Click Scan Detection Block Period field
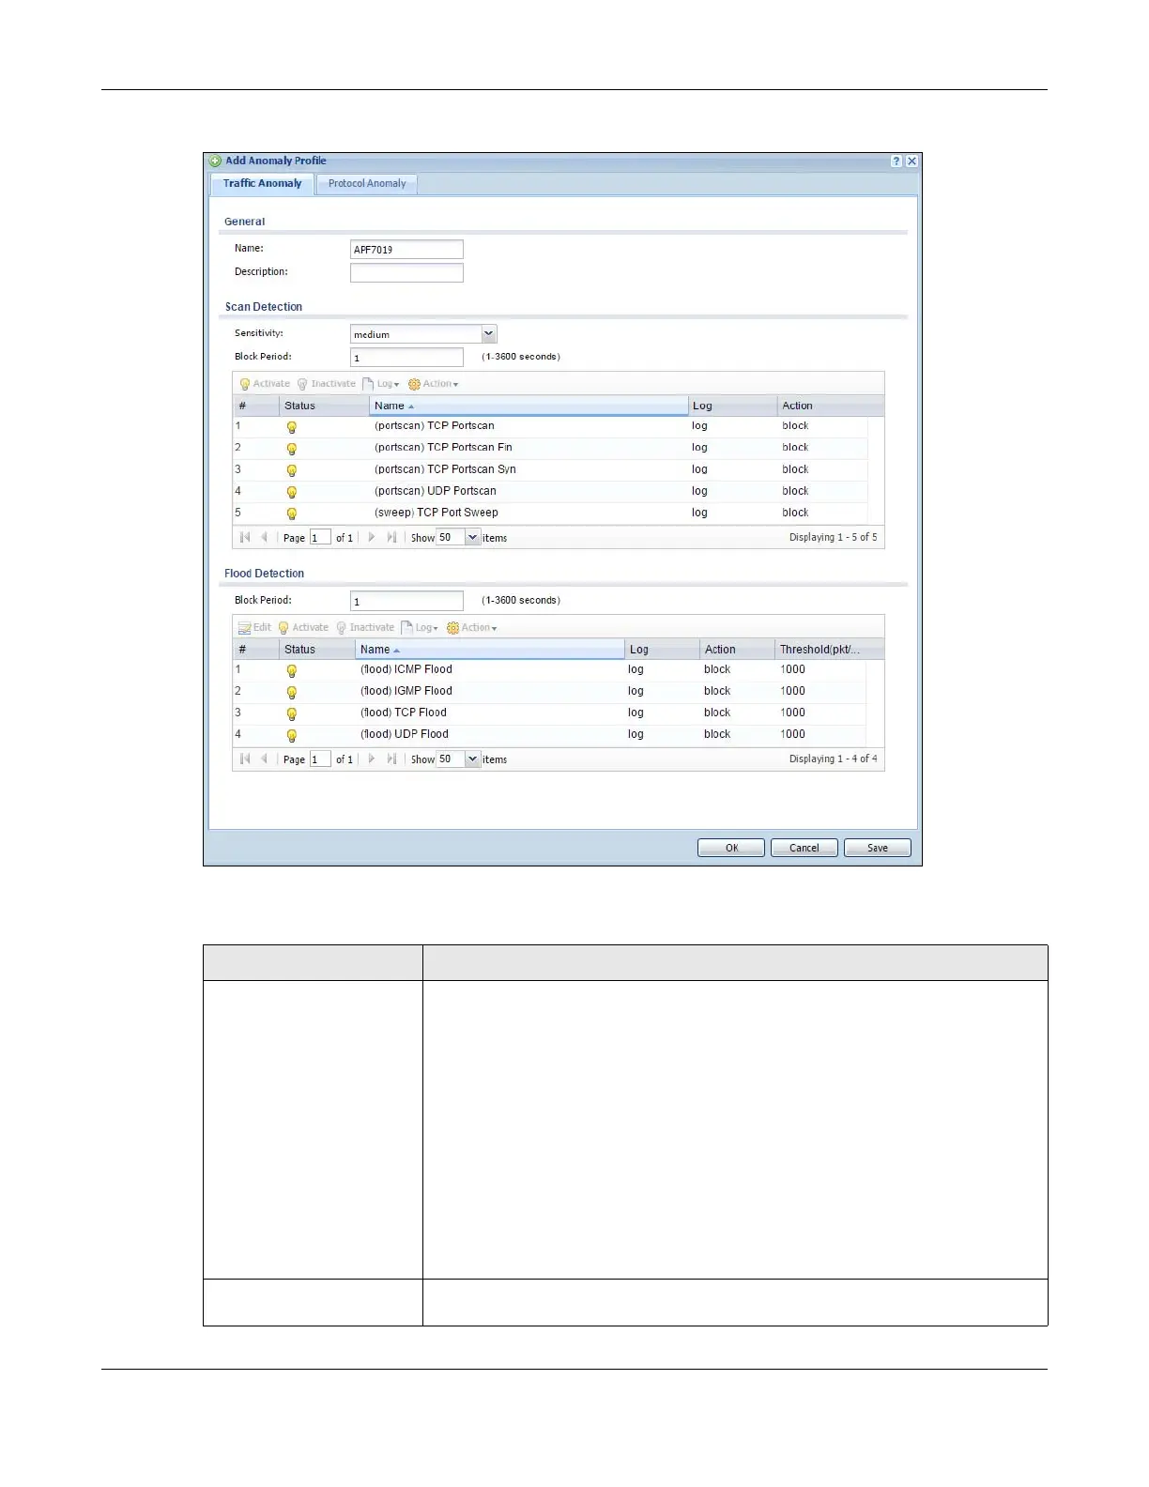This screenshot has width=1149, height=1487. pyautogui.click(x=406, y=358)
